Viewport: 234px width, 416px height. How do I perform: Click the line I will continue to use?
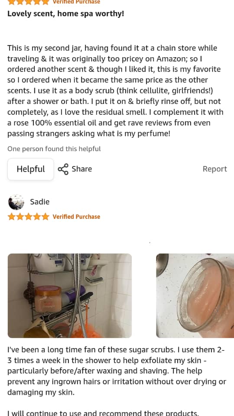coord(103,413)
